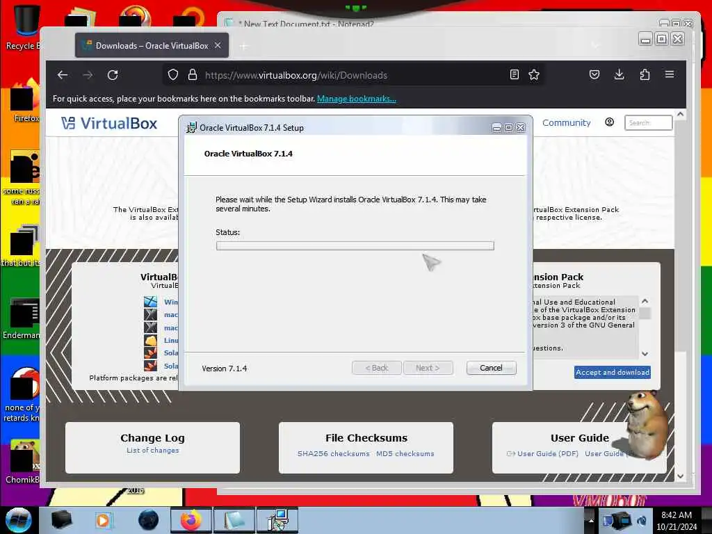
Task: Select the Downloads – Oracle VirtualBox tab
Action: point(152,45)
